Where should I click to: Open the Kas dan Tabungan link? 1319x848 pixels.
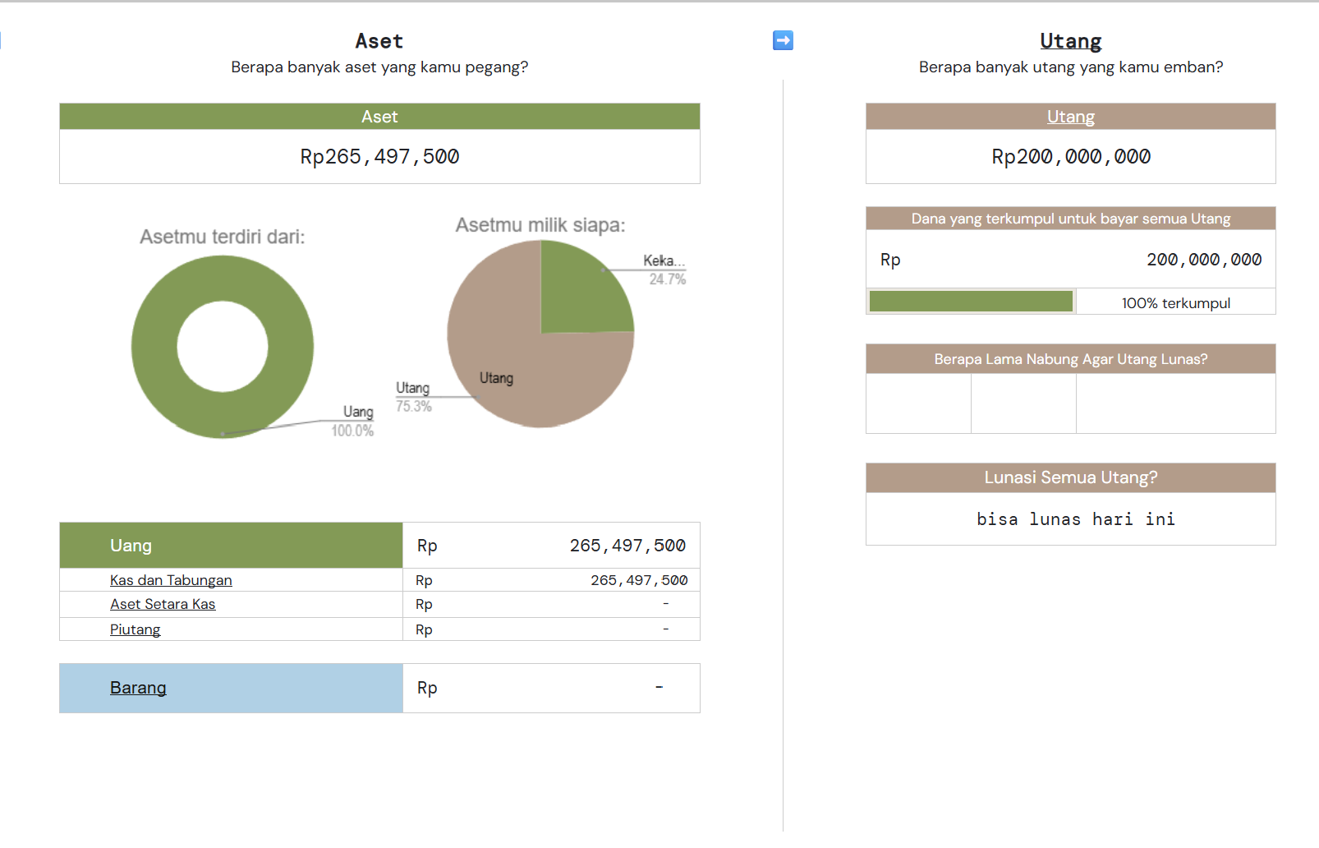[x=171, y=580]
